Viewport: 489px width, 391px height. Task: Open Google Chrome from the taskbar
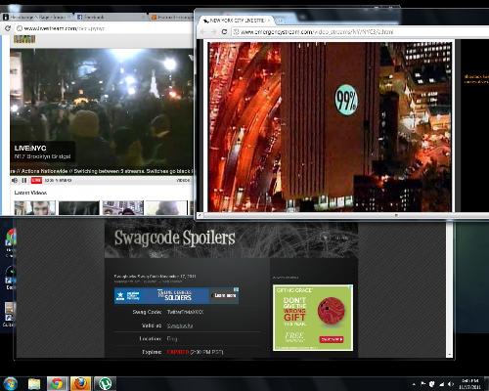(x=57, y=384)
